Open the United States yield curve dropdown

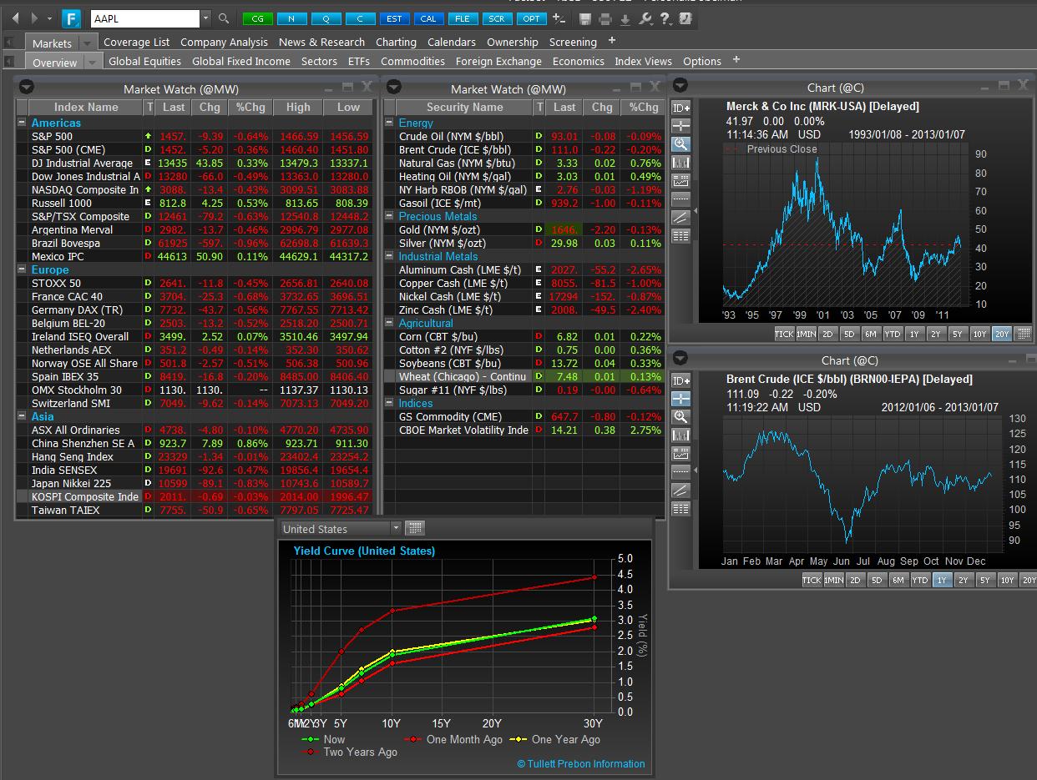pos(396,529)
